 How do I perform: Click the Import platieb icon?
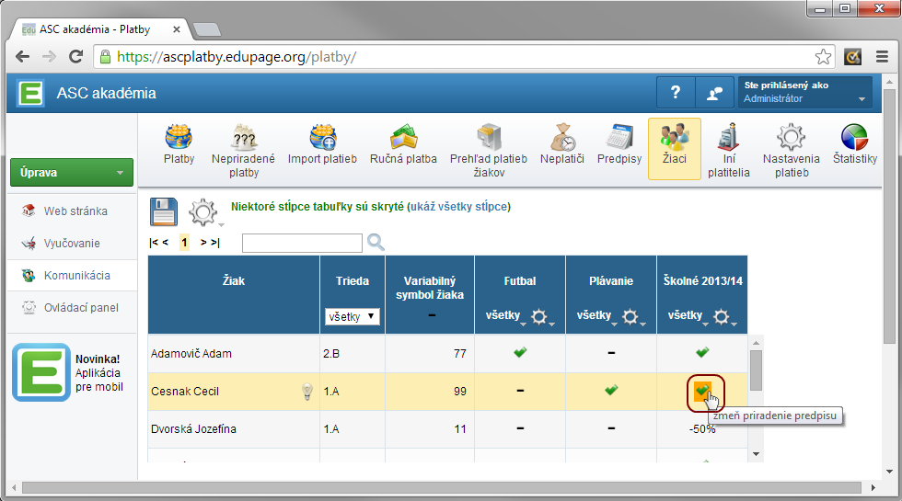click(322, 138)
